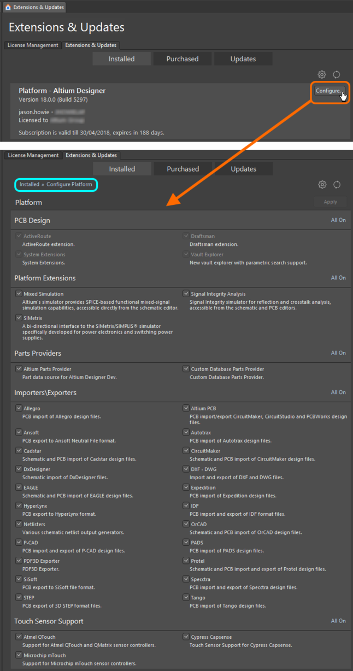Click Configure on Platform - Altium Designer
Screen dimensions: 353x671
328,91
